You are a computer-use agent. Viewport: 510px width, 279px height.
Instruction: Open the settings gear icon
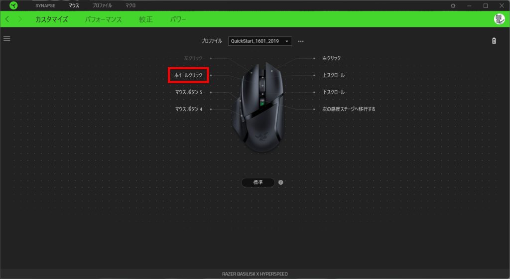click(453, 5)
